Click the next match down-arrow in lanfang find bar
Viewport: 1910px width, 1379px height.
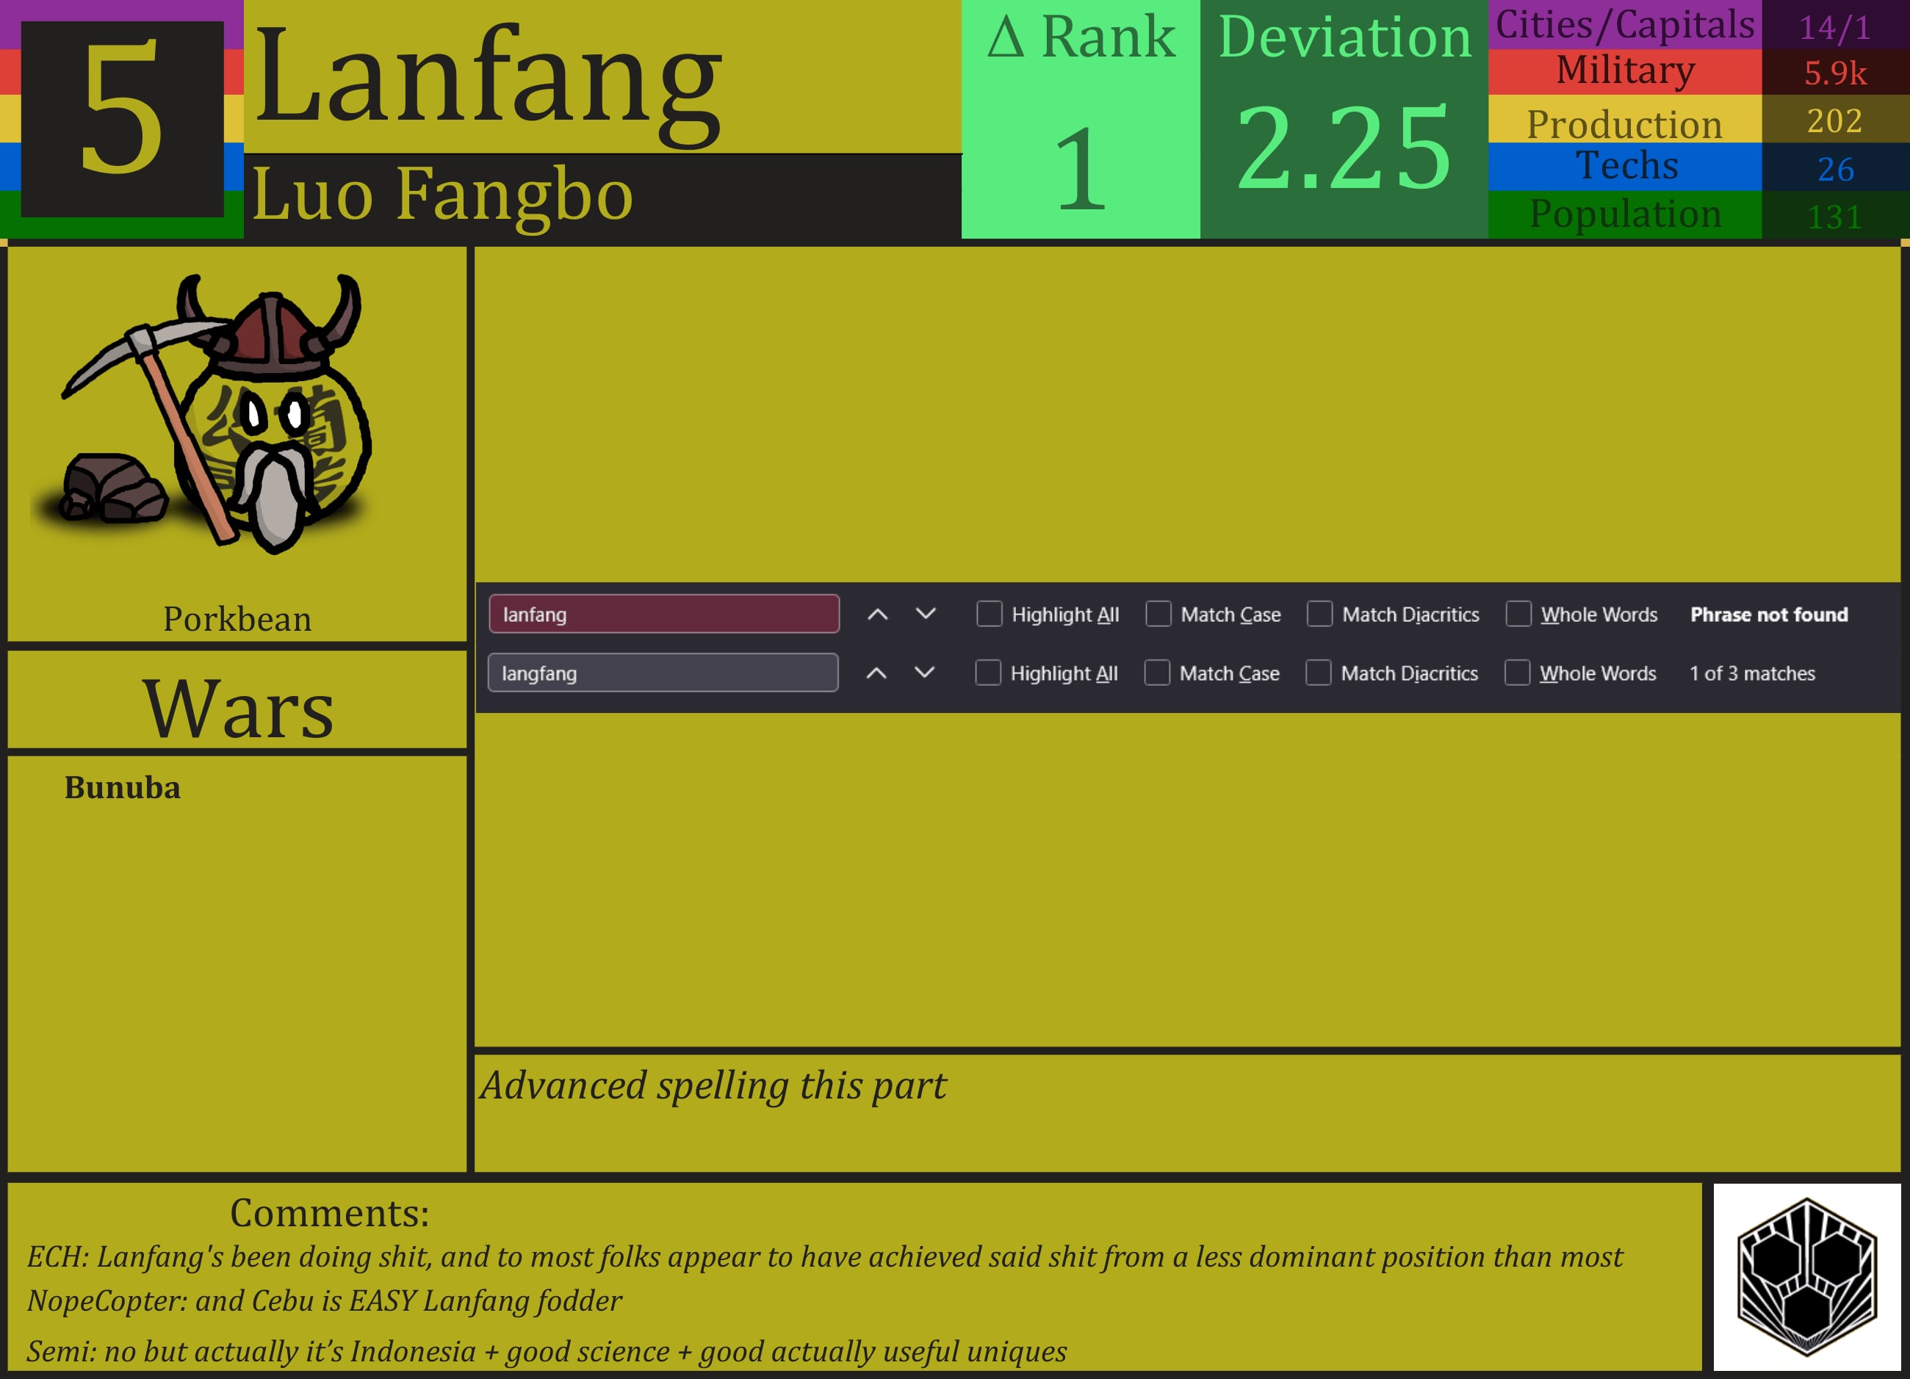pos(925,615)
